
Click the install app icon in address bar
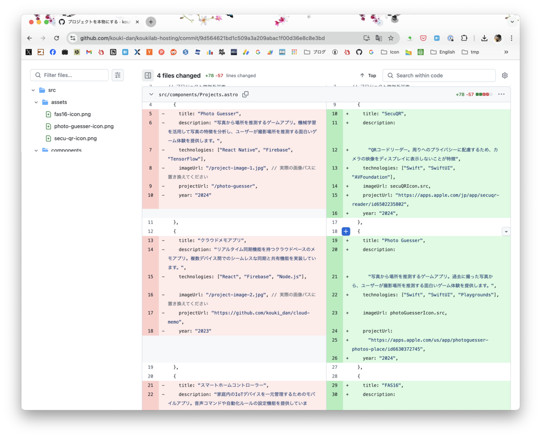pos(367,38)
